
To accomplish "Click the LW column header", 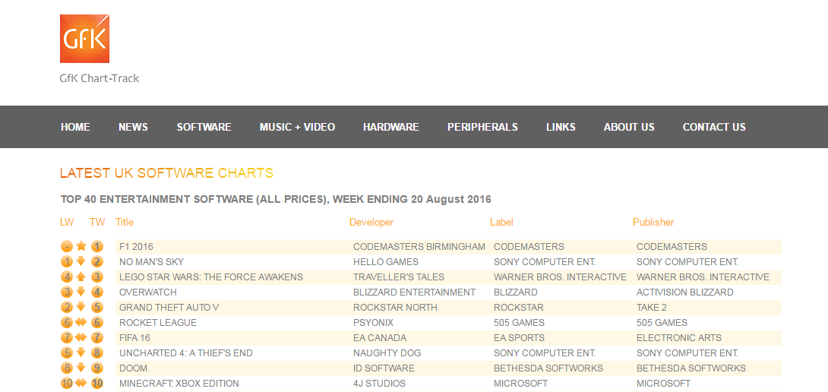I will 67,222.
